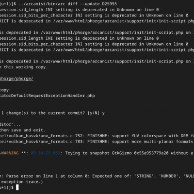Image resolution: width=194 pixels, height=194 pixels.
Task: Click the D25955 revision ID in the command
Action: [109, 4]
